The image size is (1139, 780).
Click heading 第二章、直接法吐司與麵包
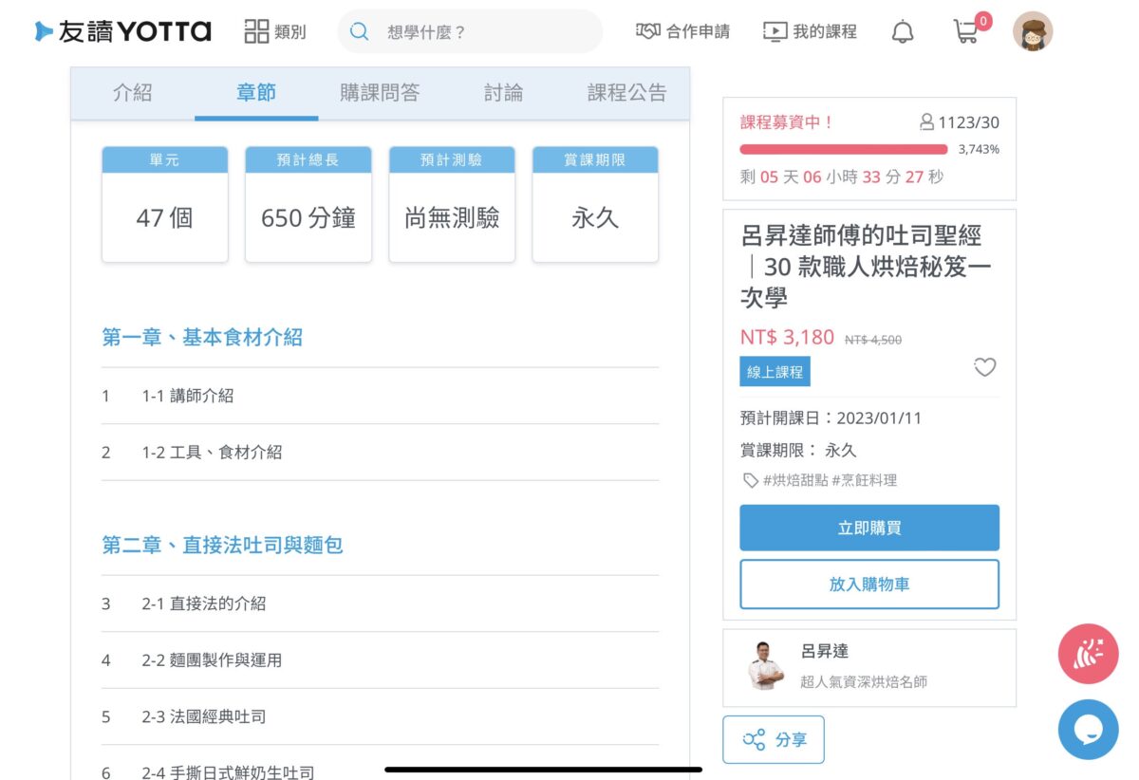click(x=222, y=545)
